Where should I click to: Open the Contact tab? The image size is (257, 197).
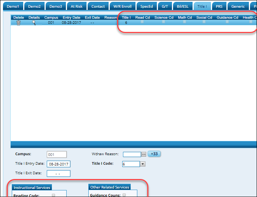pos(98,6)
